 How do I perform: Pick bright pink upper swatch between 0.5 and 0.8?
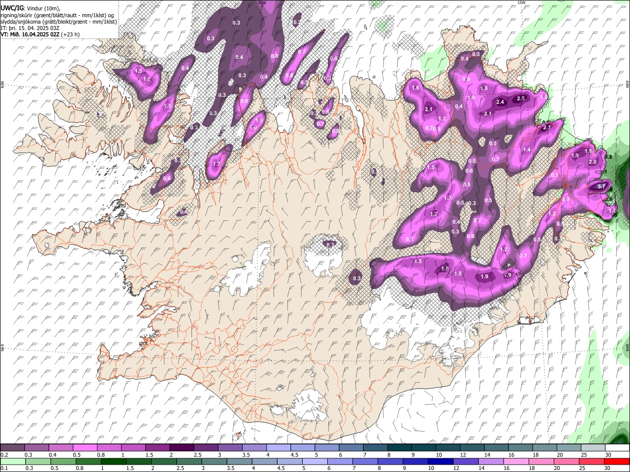[x=85, y=448]
